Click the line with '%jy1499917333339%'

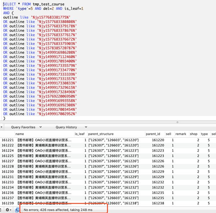coord(40,75)
